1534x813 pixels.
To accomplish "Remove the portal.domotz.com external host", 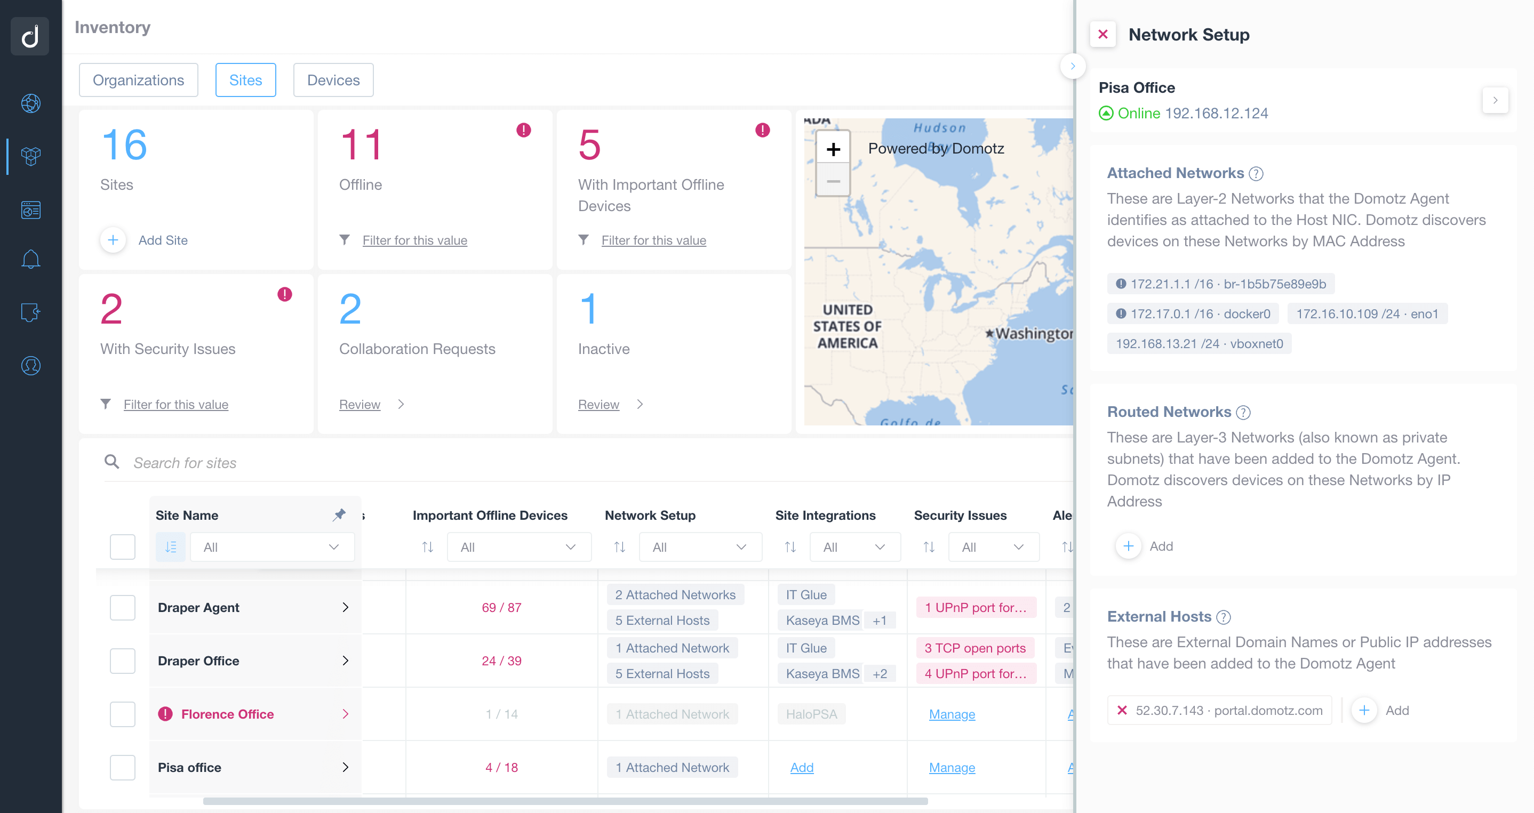I will pyautogui.click(x=1122, y=710).
